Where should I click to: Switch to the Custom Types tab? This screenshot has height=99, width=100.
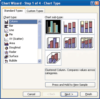click(35, 11)
